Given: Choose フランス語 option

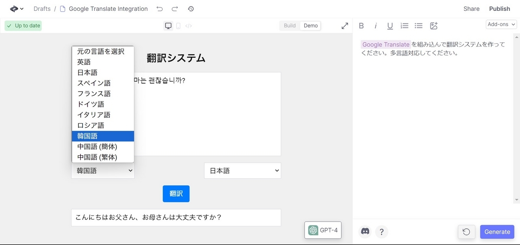Looking at the screenshot, I should pos(103,94).
